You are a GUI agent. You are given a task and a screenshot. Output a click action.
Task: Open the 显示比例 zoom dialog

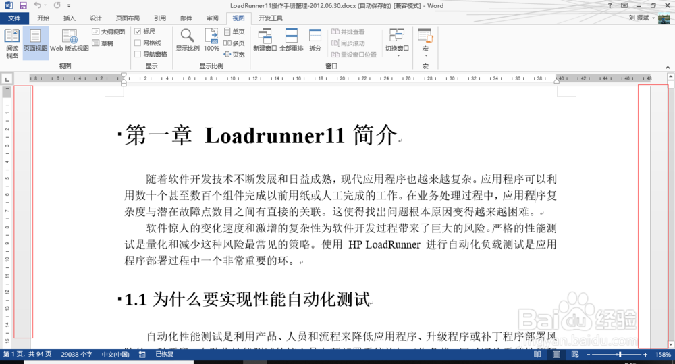(188, 40)
